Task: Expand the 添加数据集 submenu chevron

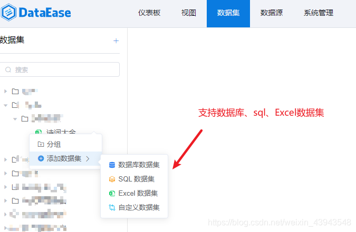Action: tap(88, 159)
